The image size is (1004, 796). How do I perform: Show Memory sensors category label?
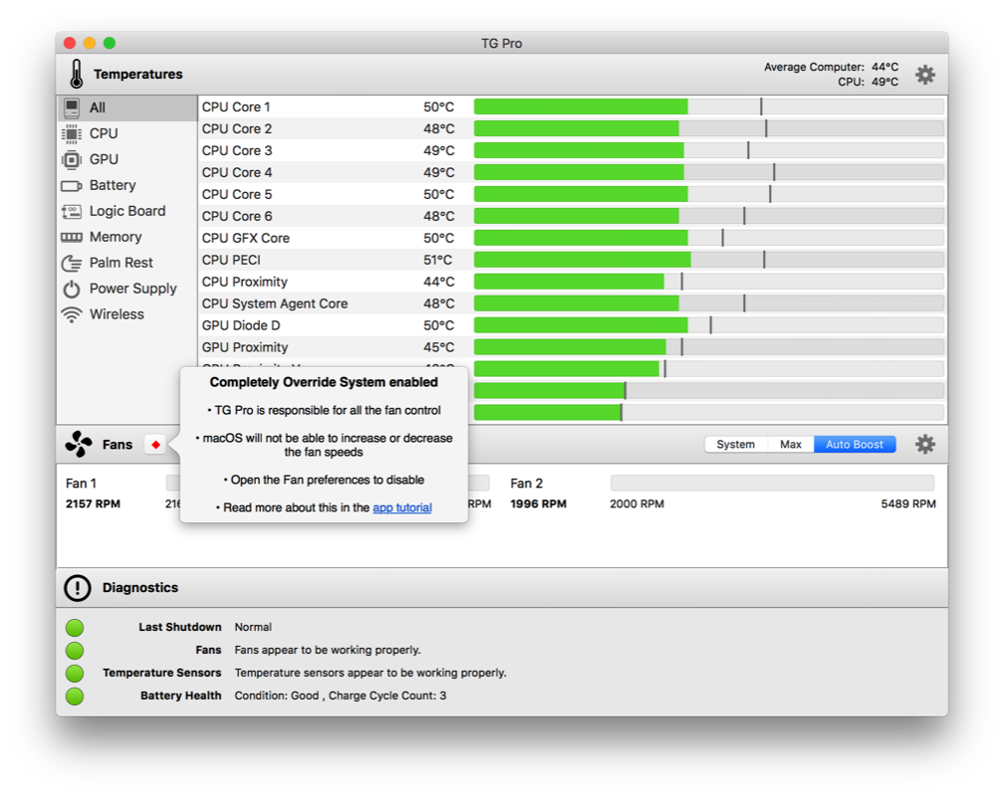pos(116,237)
